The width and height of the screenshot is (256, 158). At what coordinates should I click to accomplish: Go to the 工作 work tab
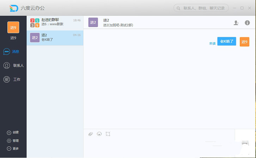(x=12, y=79)
